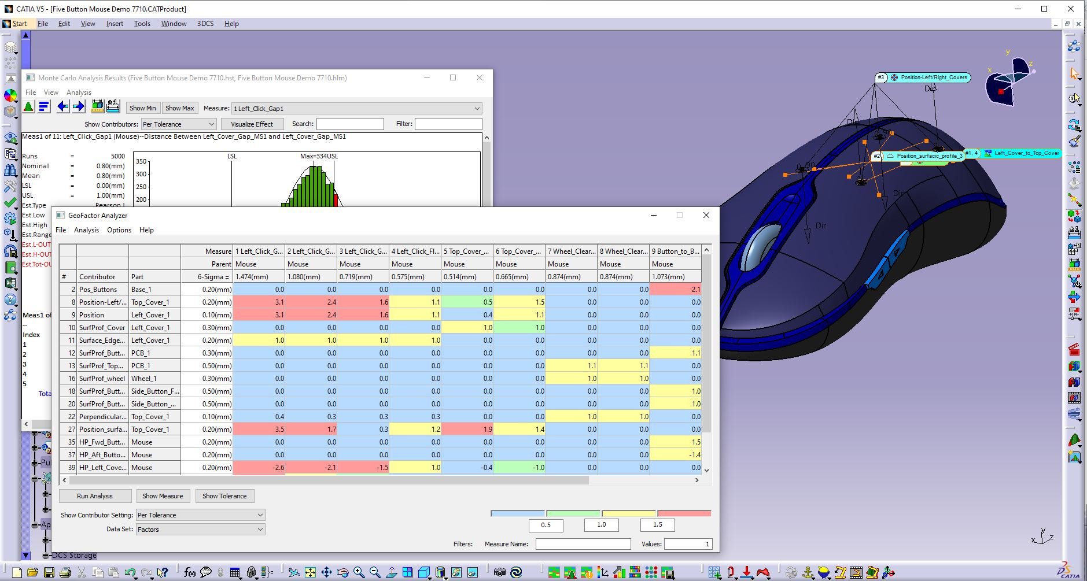Viewport: 1087px width, 581px height.
Task: Click the Measure Name filter input field
Action: (583, 544)
